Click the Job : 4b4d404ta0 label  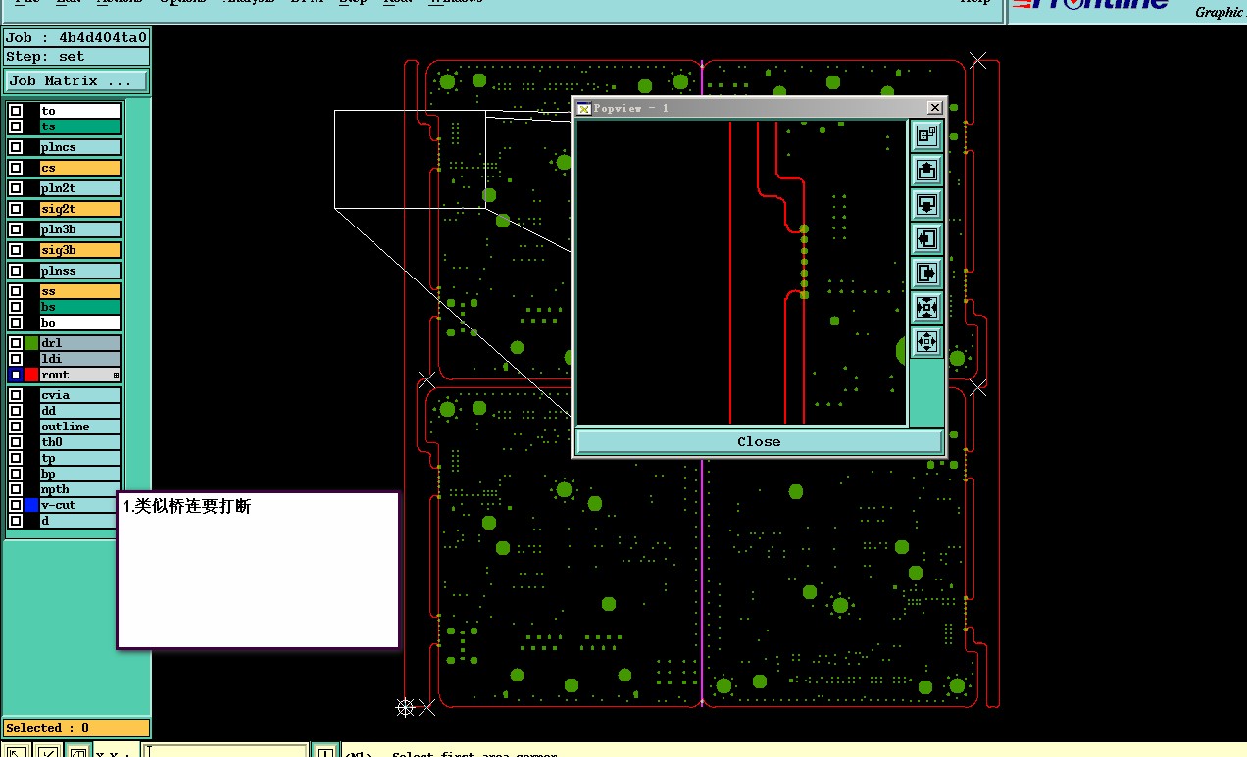click(76, 38)
